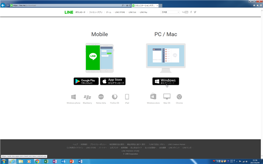Open Excel from the taskbar
263x164 pixels.
pos(46,161)
